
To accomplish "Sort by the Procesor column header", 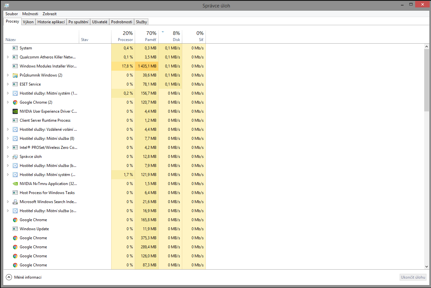I will pyautogui.click(x=123, y=36).
